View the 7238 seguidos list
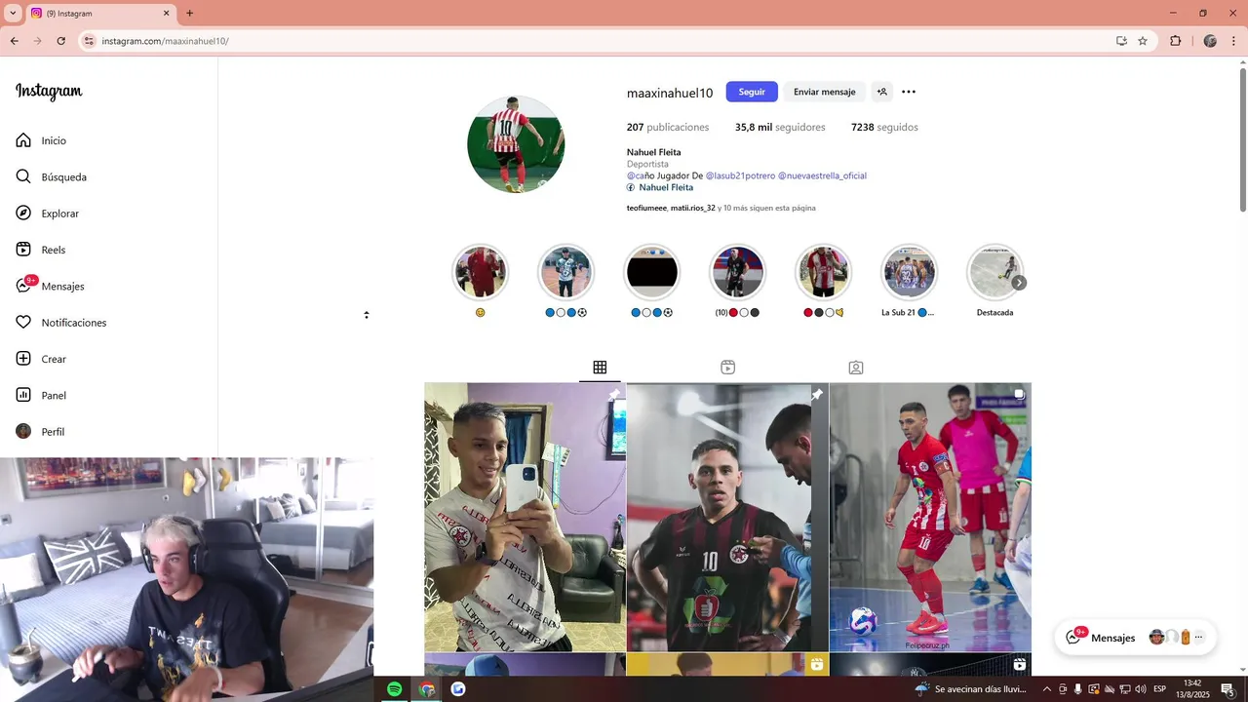 pyautogui.click(x=884, y=128)
